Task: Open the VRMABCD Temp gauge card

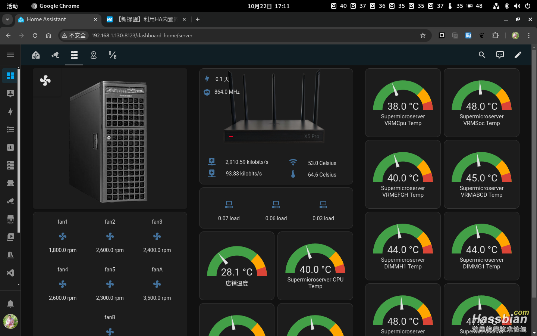Action: [481, 174]
